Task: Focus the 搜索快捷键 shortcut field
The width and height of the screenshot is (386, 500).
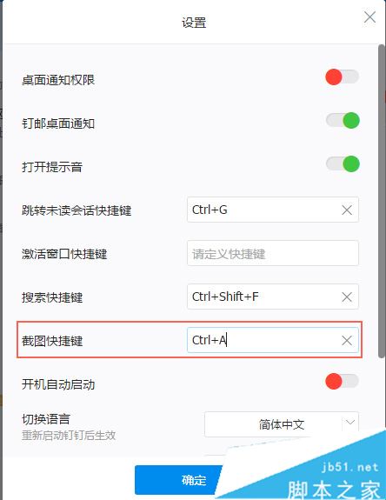Action: 273,297
